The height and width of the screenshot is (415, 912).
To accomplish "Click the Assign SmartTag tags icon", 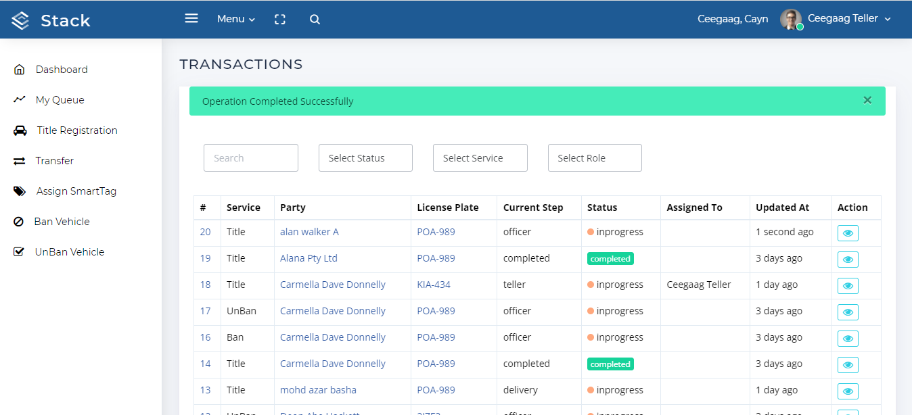I will (20, 191).
